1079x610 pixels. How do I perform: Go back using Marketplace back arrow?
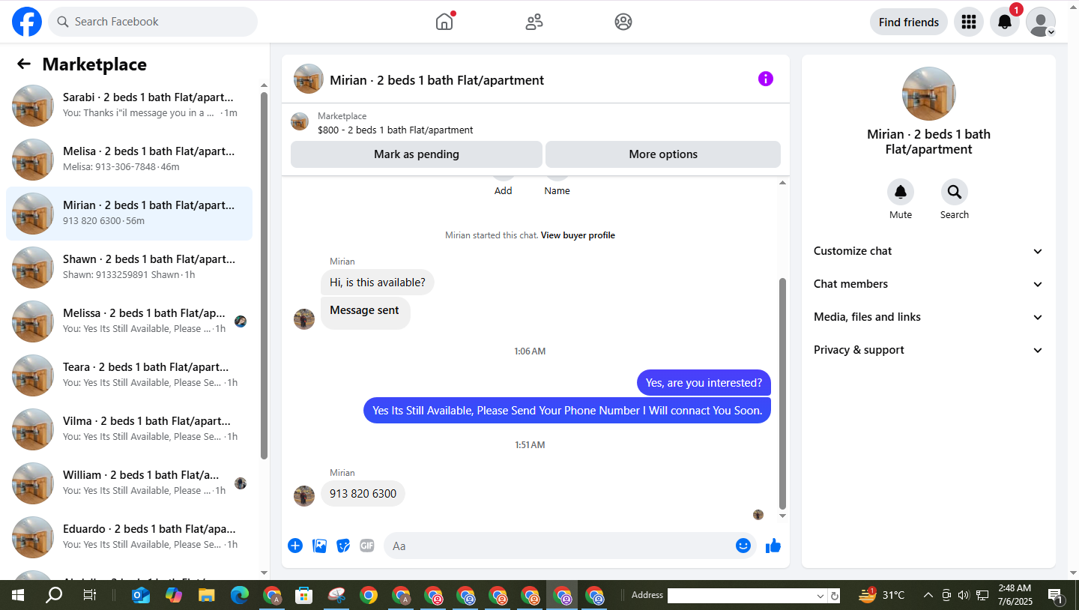pos(24,64)
